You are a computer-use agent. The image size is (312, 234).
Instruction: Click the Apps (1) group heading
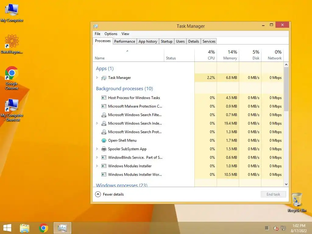pyautogui.click(x=105, y=69)
